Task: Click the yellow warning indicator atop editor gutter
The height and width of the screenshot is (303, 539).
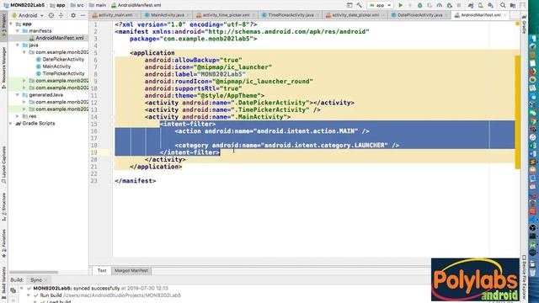Action: pyautogui.click(x=517, y=24)
